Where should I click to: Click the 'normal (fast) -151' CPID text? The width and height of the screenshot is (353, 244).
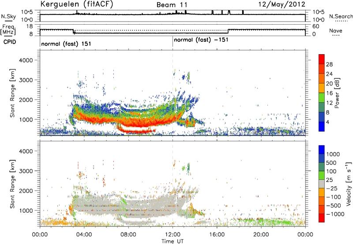pyautogui.click(x=201, y=40)
